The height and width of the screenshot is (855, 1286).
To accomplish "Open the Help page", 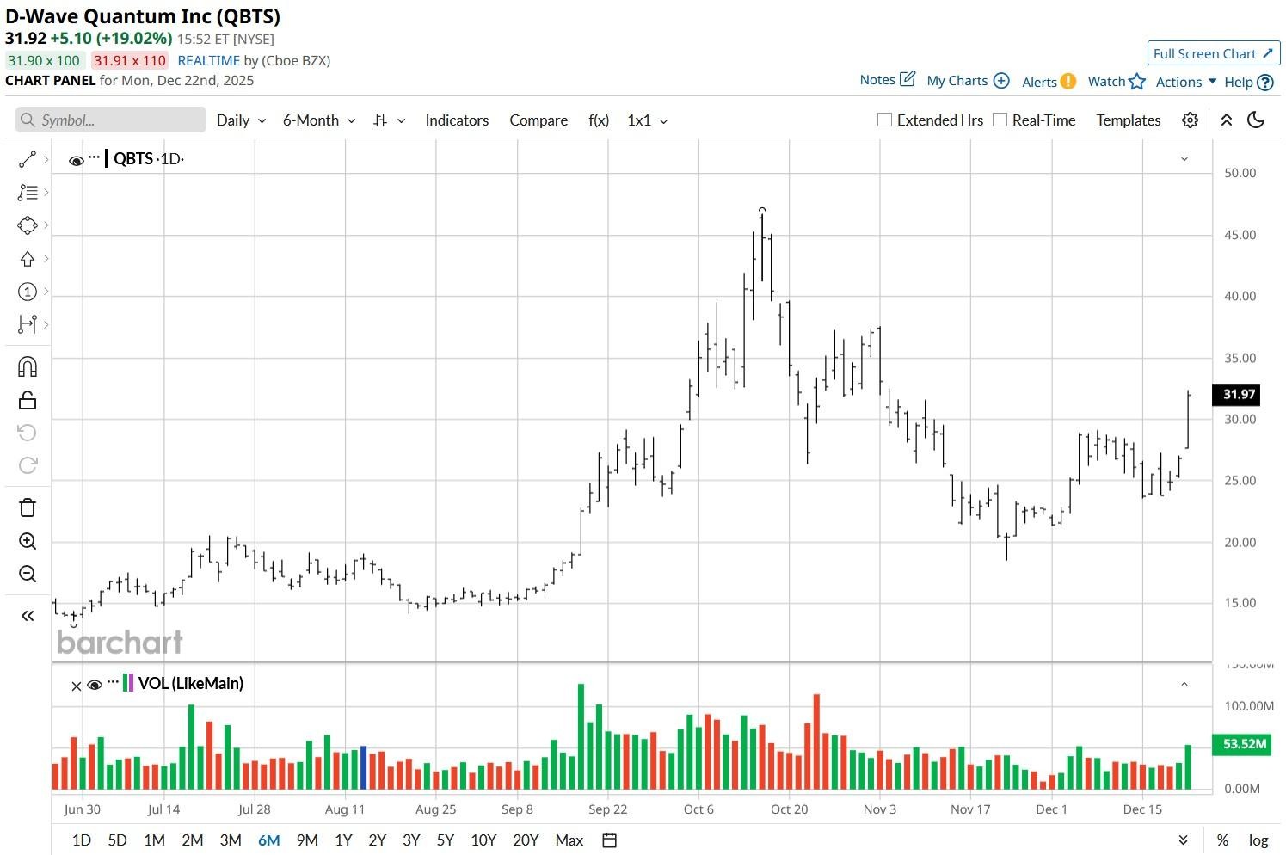I will coord(1248,83).
